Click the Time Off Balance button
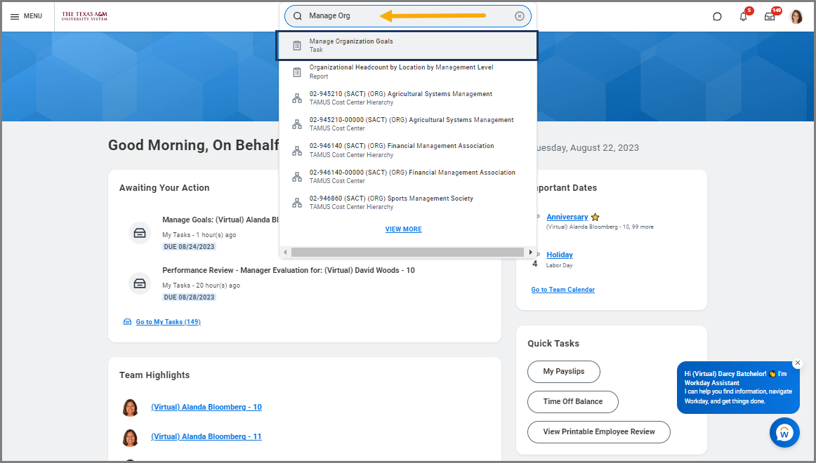Screen dimensions: 816x463 (572, 402)
